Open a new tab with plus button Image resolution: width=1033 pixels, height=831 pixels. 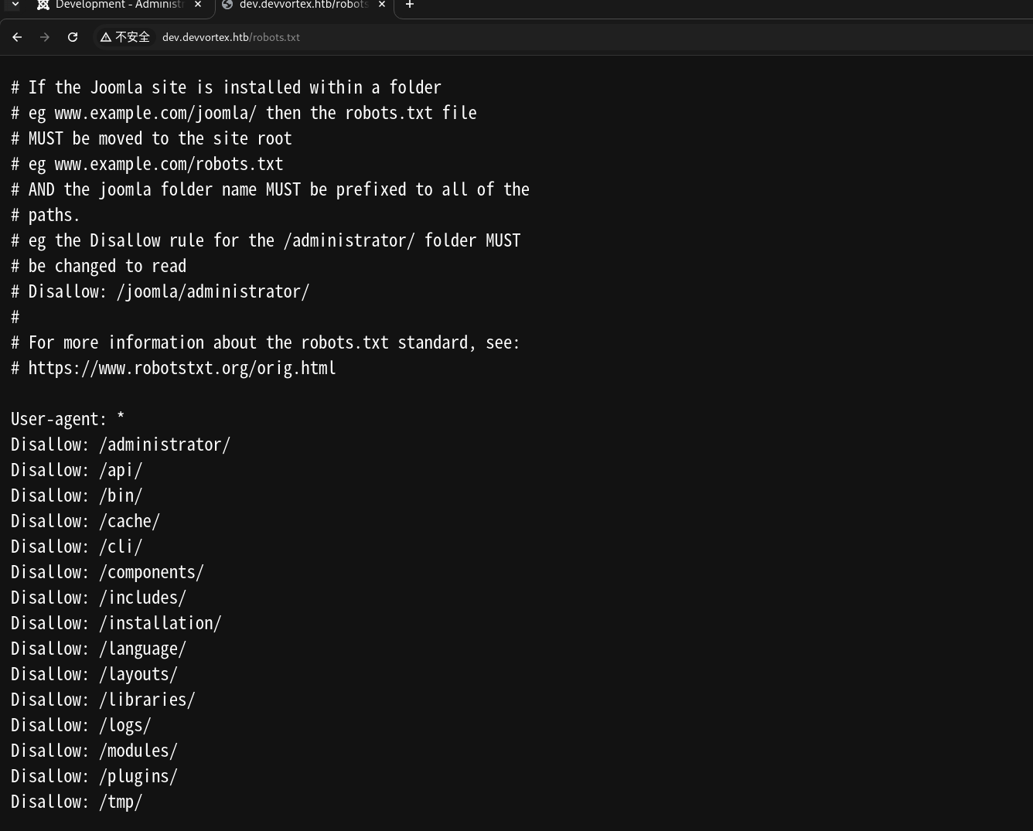[x=410, y=5]
